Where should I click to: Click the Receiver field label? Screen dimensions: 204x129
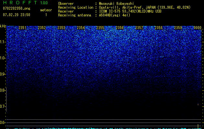point(66,11)
